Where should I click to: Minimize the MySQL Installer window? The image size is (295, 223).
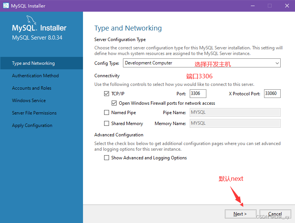pyautogui.click(x=253, y=6)
